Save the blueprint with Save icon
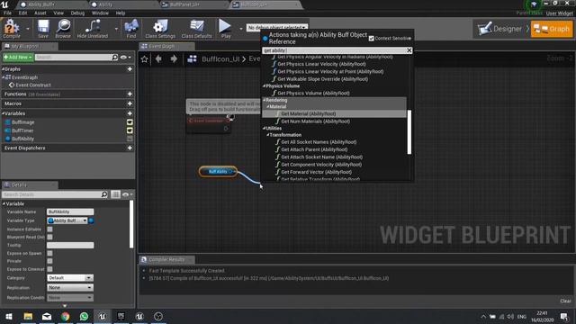The width and height of the screenshot is (576, 324). pyautogui.click(x=43, y=29)
